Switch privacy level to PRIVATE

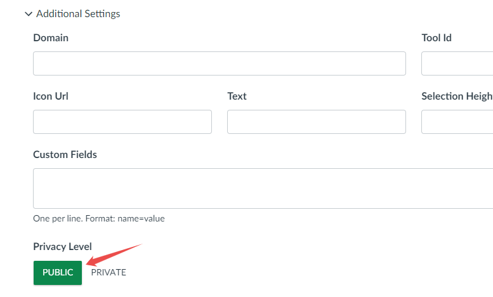pos(108,272)
